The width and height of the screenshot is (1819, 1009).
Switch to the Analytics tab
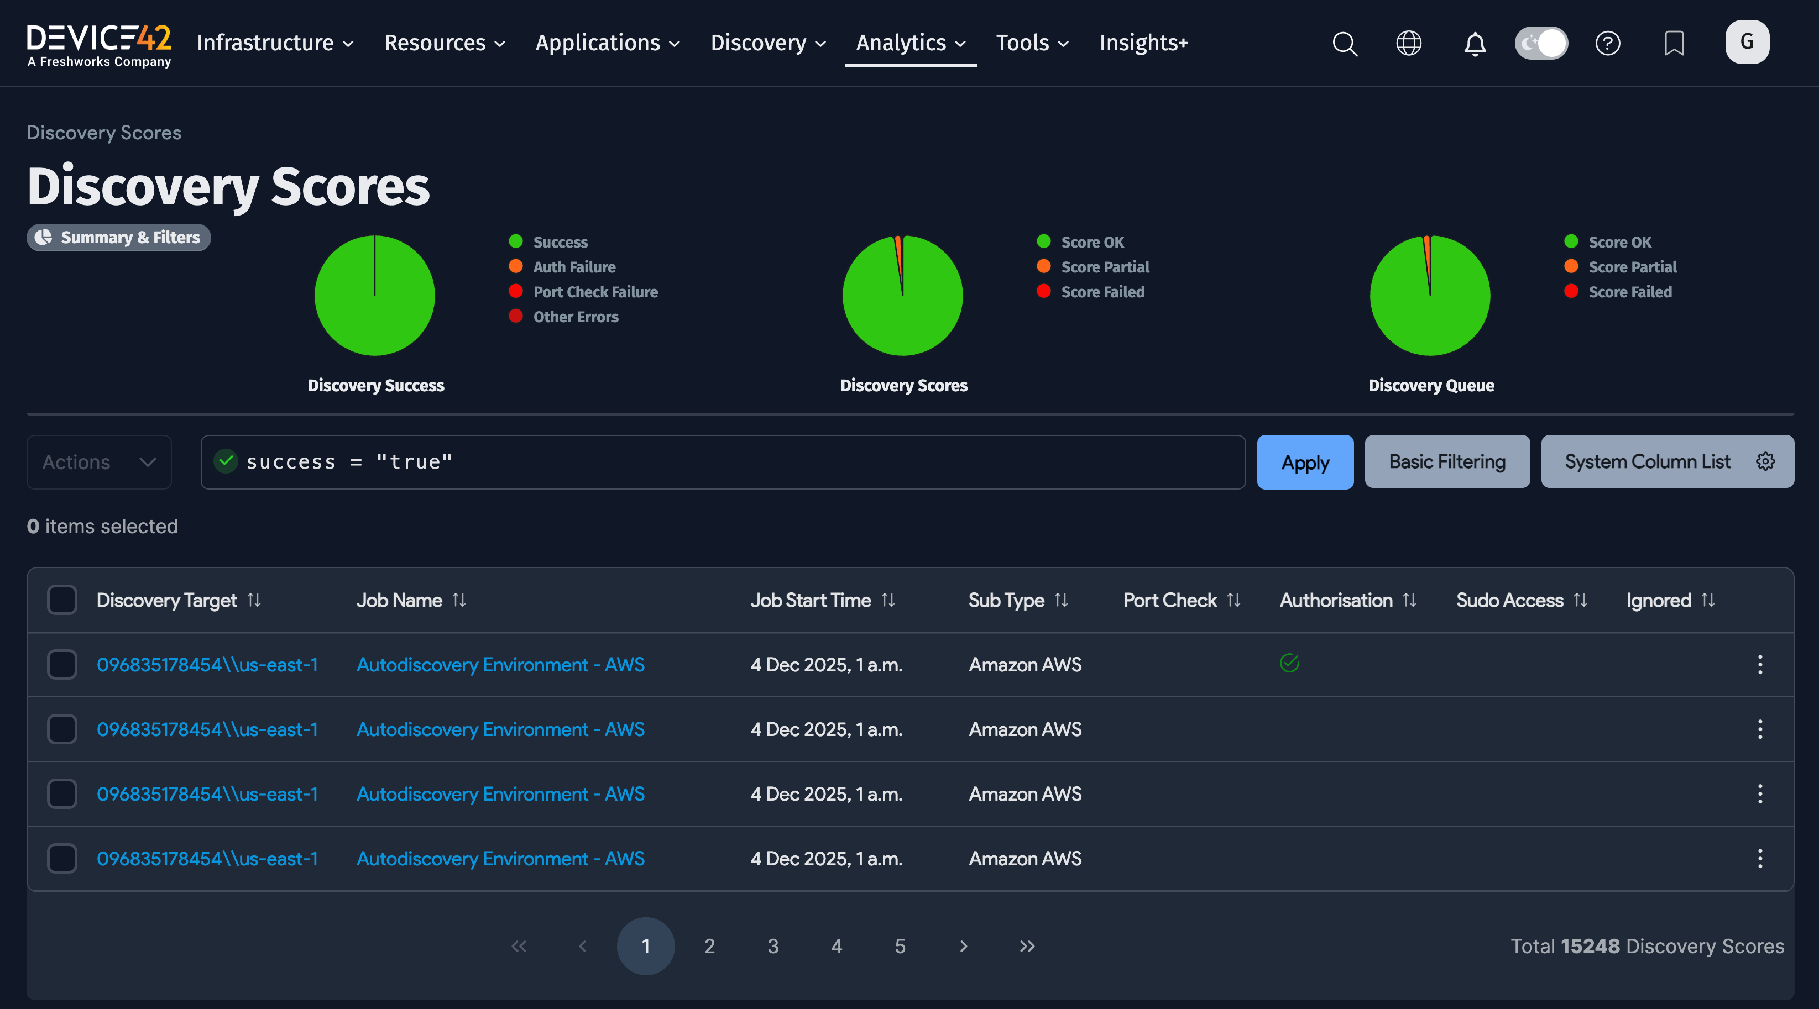tap(910, 43)
